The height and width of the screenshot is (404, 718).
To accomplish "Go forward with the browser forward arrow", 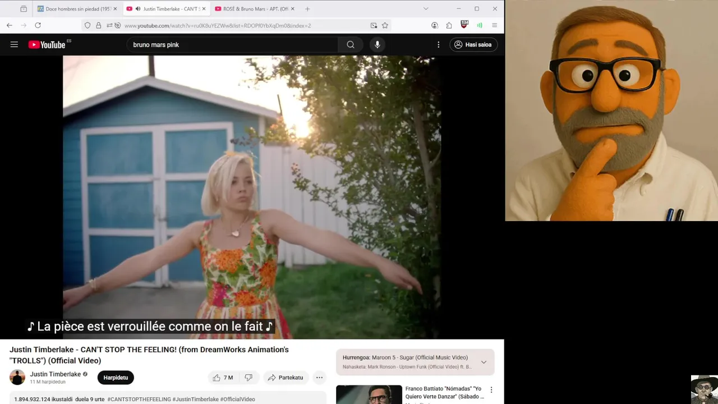I will (24, 25).
